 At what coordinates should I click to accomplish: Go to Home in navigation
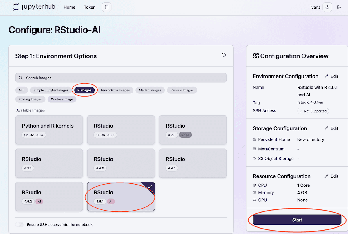(69, 7)
